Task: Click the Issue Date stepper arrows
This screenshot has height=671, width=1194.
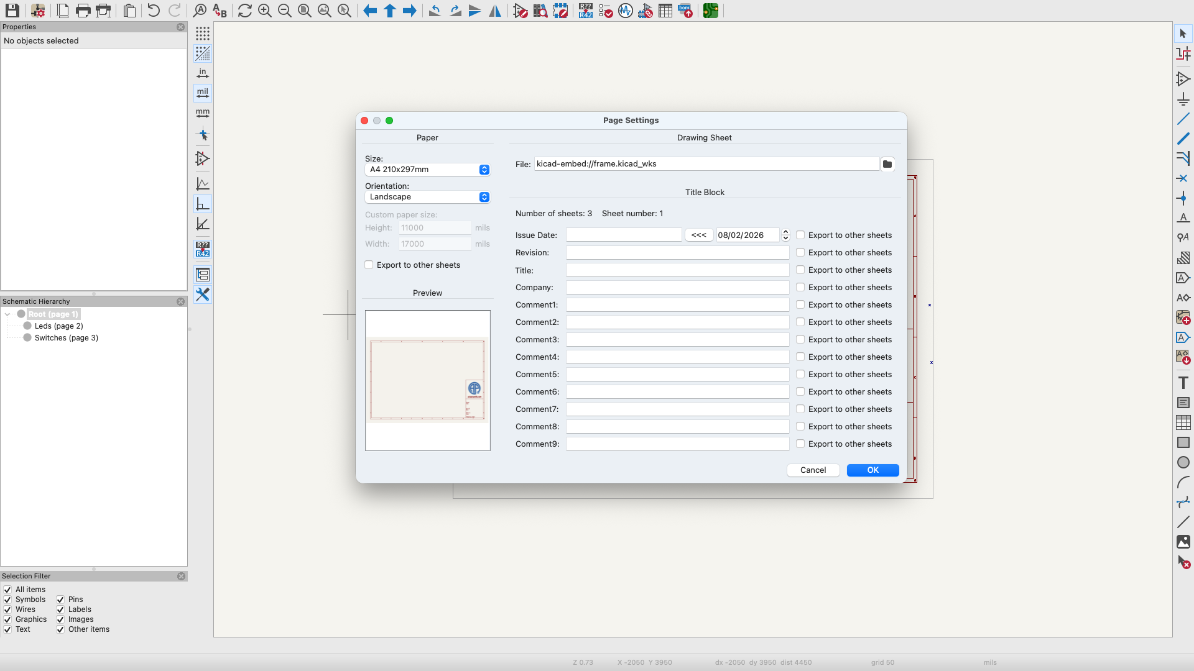Action: tap(785, 235)
